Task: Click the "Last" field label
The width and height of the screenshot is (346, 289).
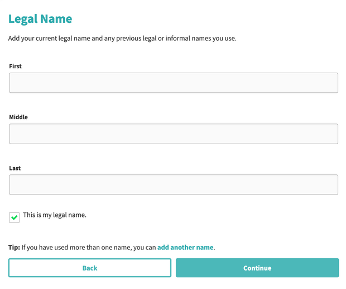Action: pos(16,168)
